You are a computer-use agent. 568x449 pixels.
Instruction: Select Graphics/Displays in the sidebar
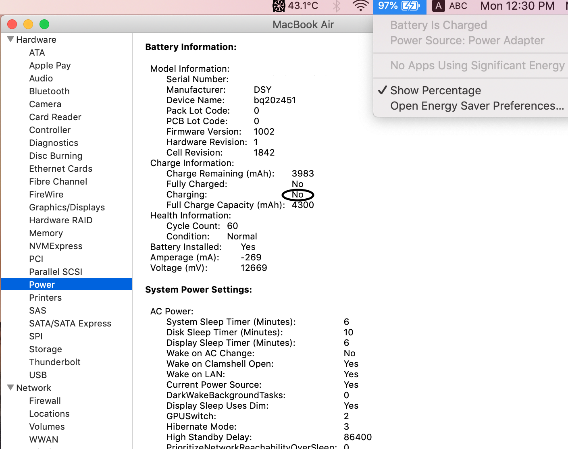click(x=67, y=207)
